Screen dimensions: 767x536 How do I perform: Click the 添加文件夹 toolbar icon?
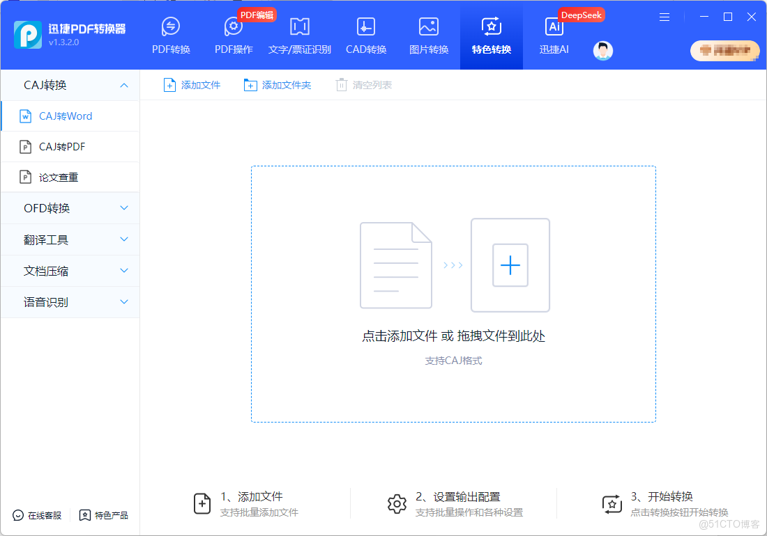coord(250,84)
